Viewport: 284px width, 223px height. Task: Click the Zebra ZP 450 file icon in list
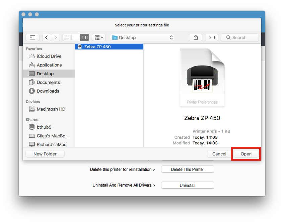80,47
